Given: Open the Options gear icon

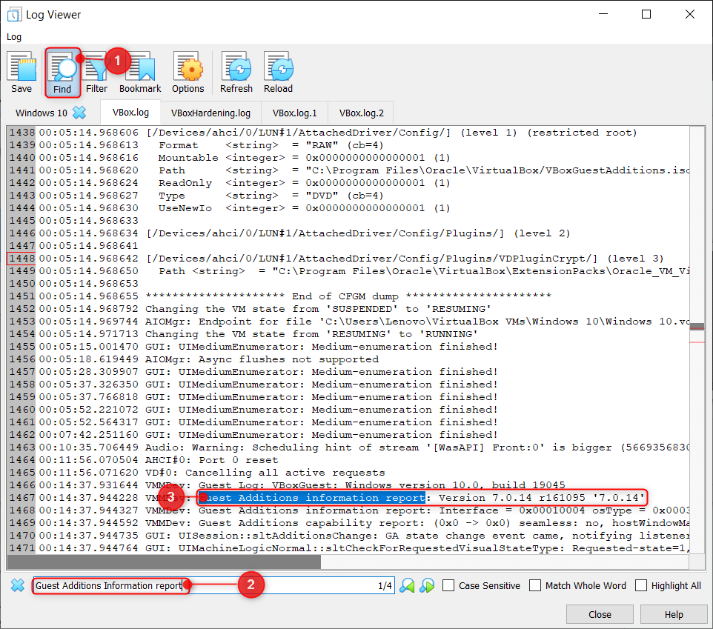Looking at the screenshot, I should (x=188, y=73).
